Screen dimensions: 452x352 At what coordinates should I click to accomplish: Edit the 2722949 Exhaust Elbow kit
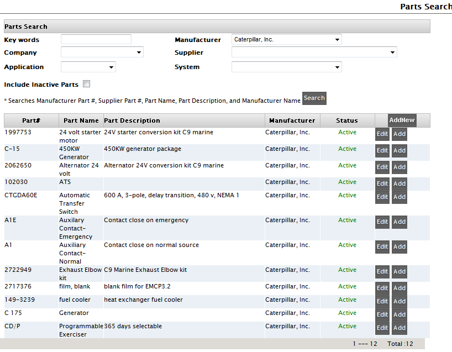point(382,271)
